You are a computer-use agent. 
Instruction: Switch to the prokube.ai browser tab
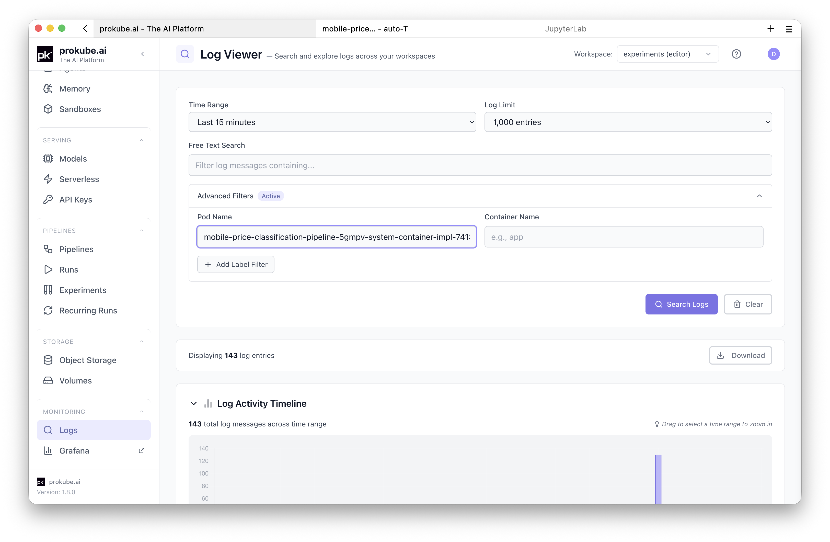pos(205,29)
